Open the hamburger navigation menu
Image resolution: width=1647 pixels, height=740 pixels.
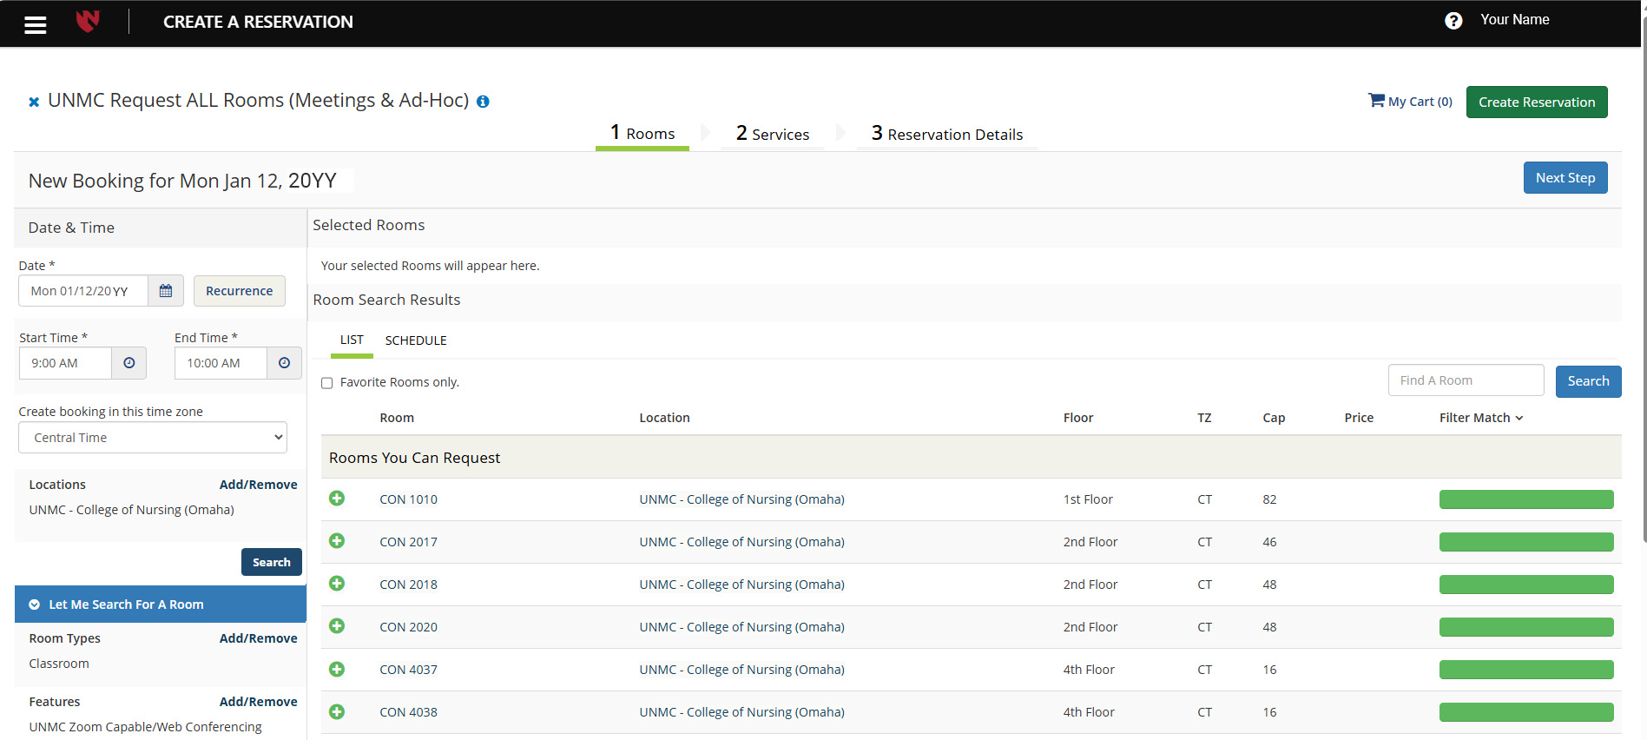[35, 24]
